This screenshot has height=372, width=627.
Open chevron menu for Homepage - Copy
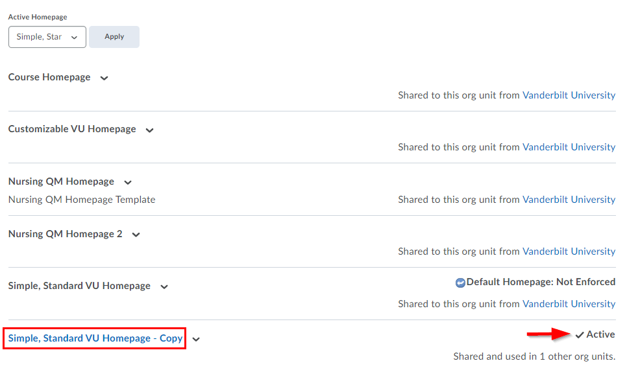[196, 339]
